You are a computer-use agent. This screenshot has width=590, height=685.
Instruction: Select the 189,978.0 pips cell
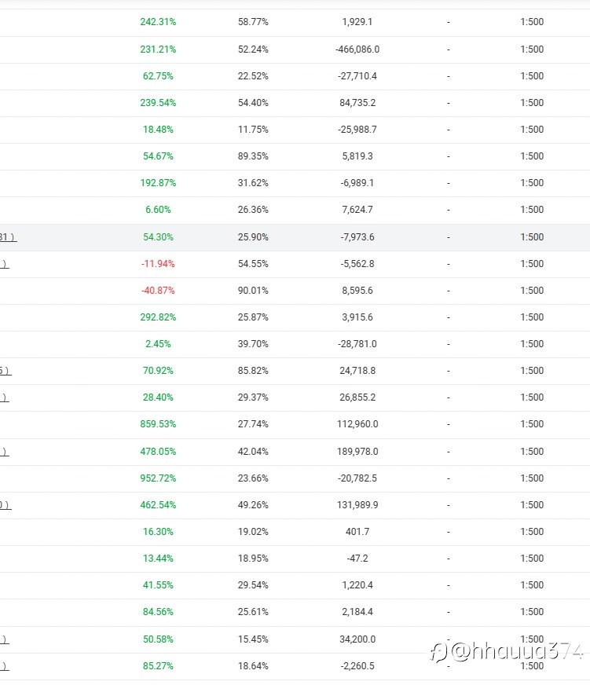[357, 452]
